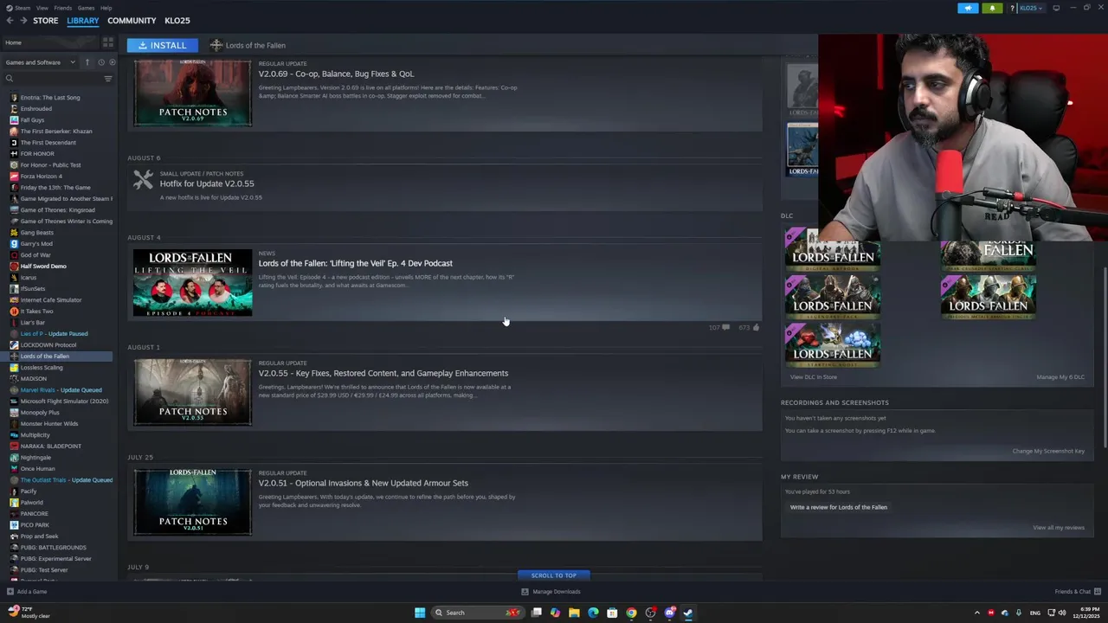1108x623 pixels.
Task: Filter by ready-to-play icon
Action: pyautogui.click(x=112, y=62)
